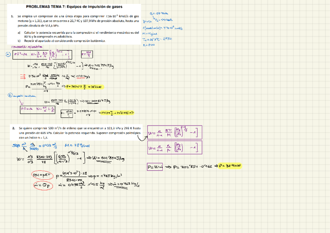Click the problem 1 statement text
This screenshot has width=330, height=233.
pyautogui.click(x=78, y=21)
